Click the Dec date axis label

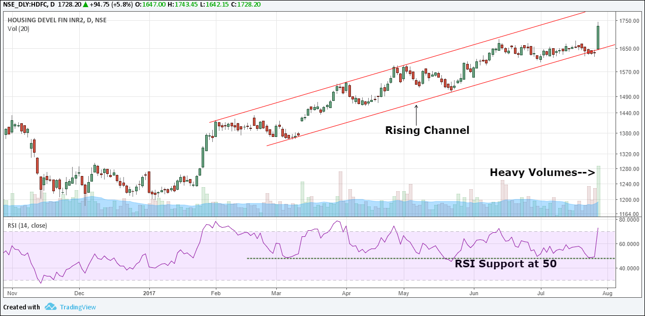click(79, 293)
